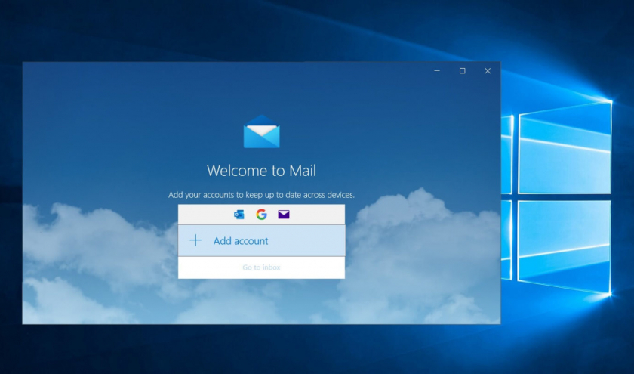Select the Google account icon
This screenshot has width=634, height=374.
click(261, 215)
